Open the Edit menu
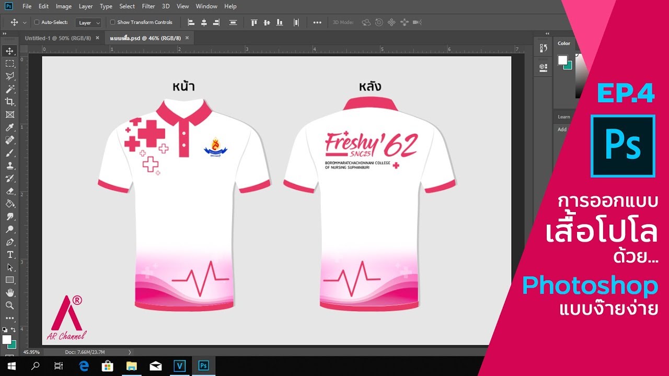This screenshot has width=669, height=376. click(x=44, y=6)
